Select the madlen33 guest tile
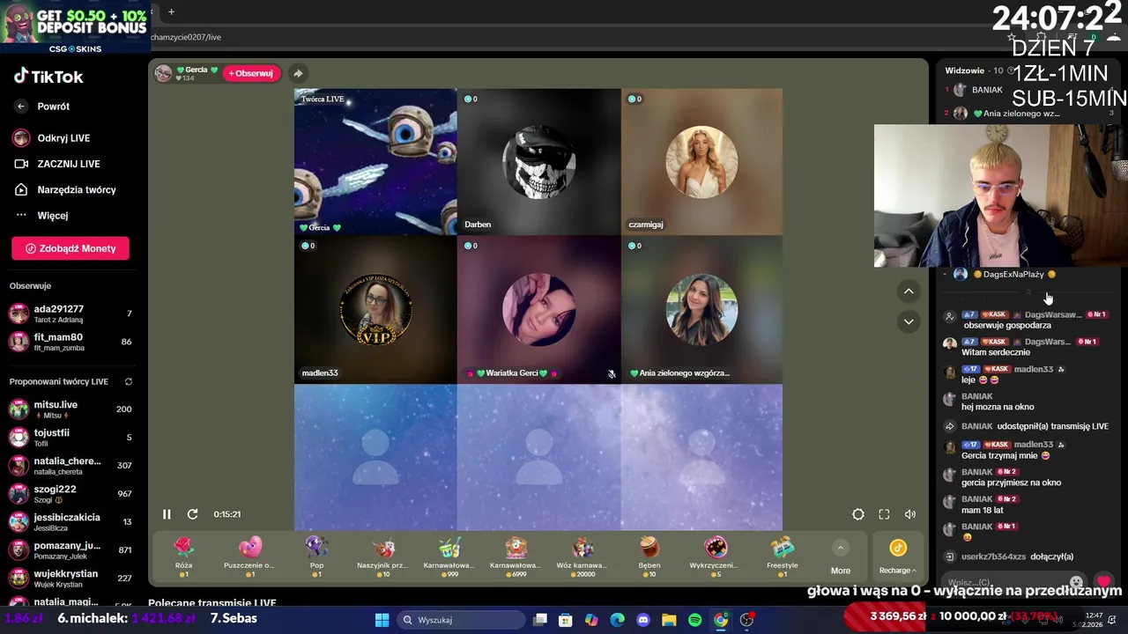The image size is (1128, 634). [375, 310]
